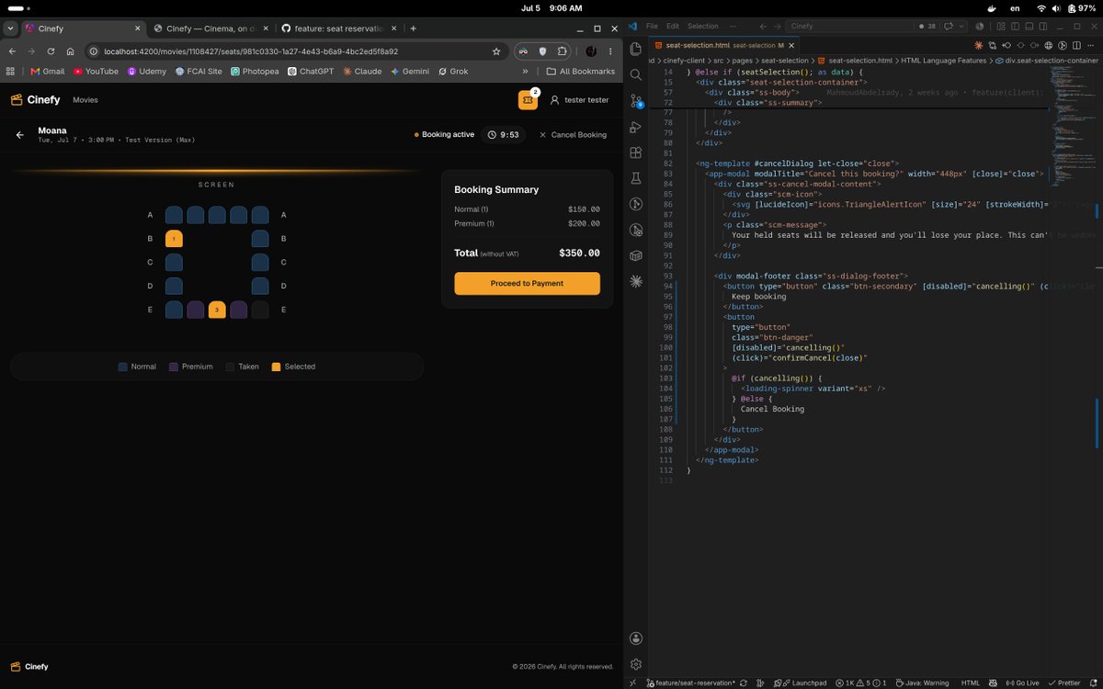Image resolution: width=1103 pixels, height=689 pixels.
Task: Click pages breadcrumb segment in VS Code
Action: (745, 60)
